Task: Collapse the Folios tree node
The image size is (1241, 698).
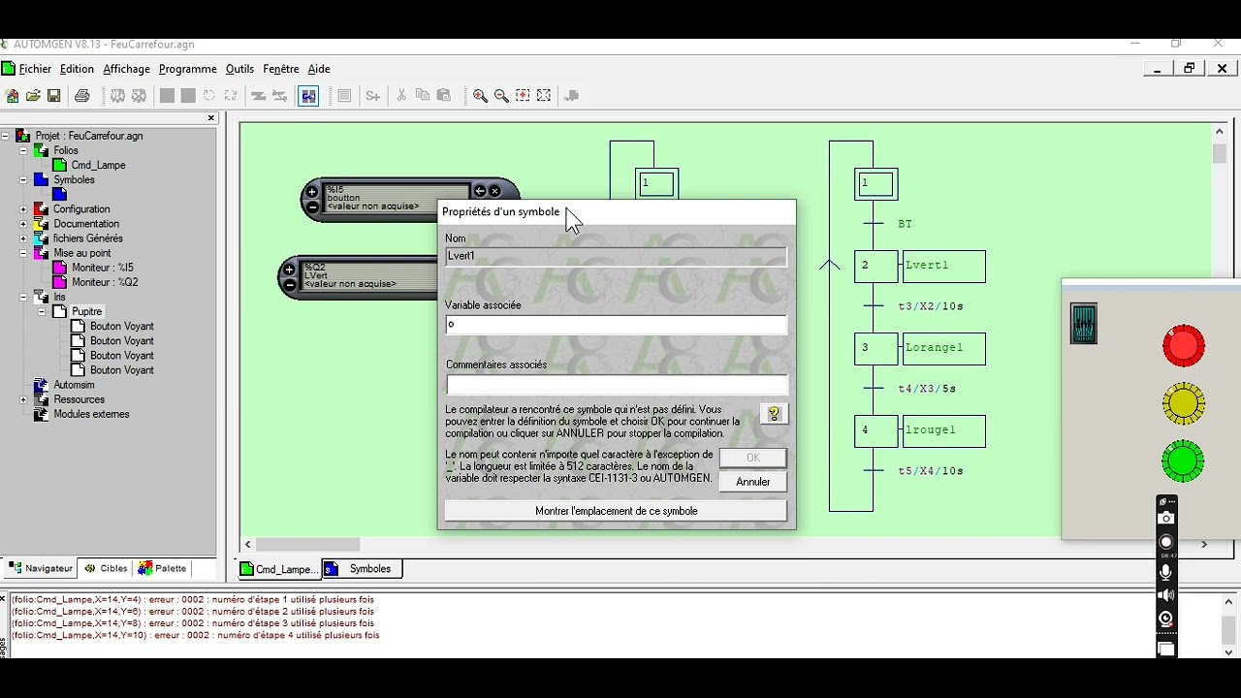Action: pos(23,150)
